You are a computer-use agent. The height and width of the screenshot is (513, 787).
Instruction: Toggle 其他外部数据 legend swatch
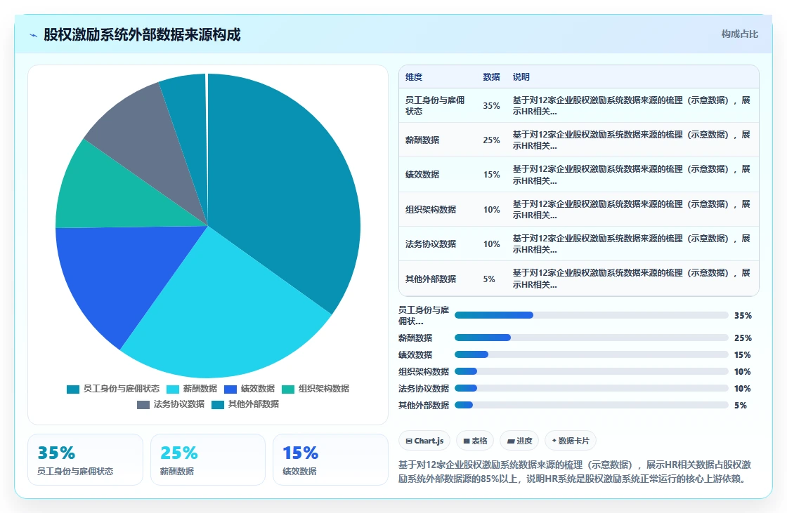click(x=218, y=405)
